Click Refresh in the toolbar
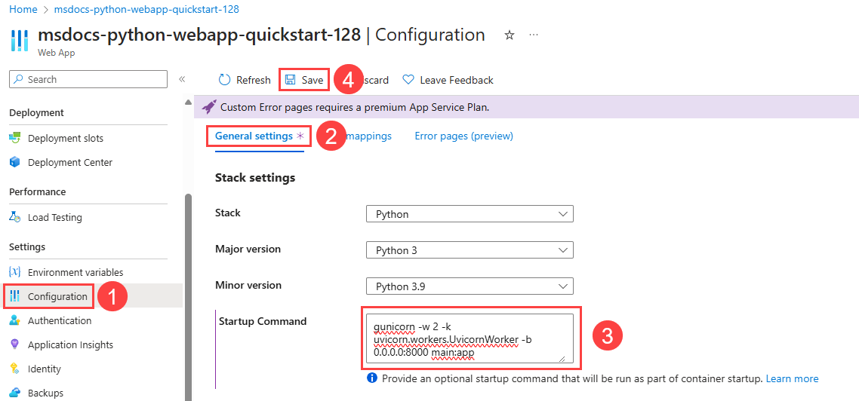Viewport: 859px width, 401px height. tap(245, 80)
